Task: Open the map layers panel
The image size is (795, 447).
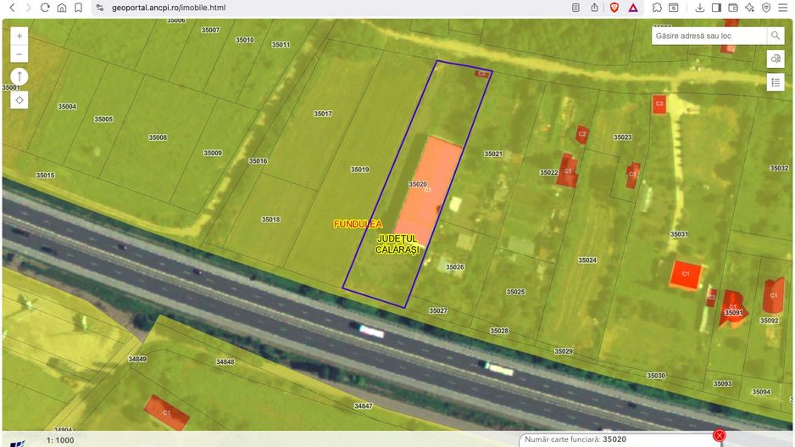Action: coord(775,59)
